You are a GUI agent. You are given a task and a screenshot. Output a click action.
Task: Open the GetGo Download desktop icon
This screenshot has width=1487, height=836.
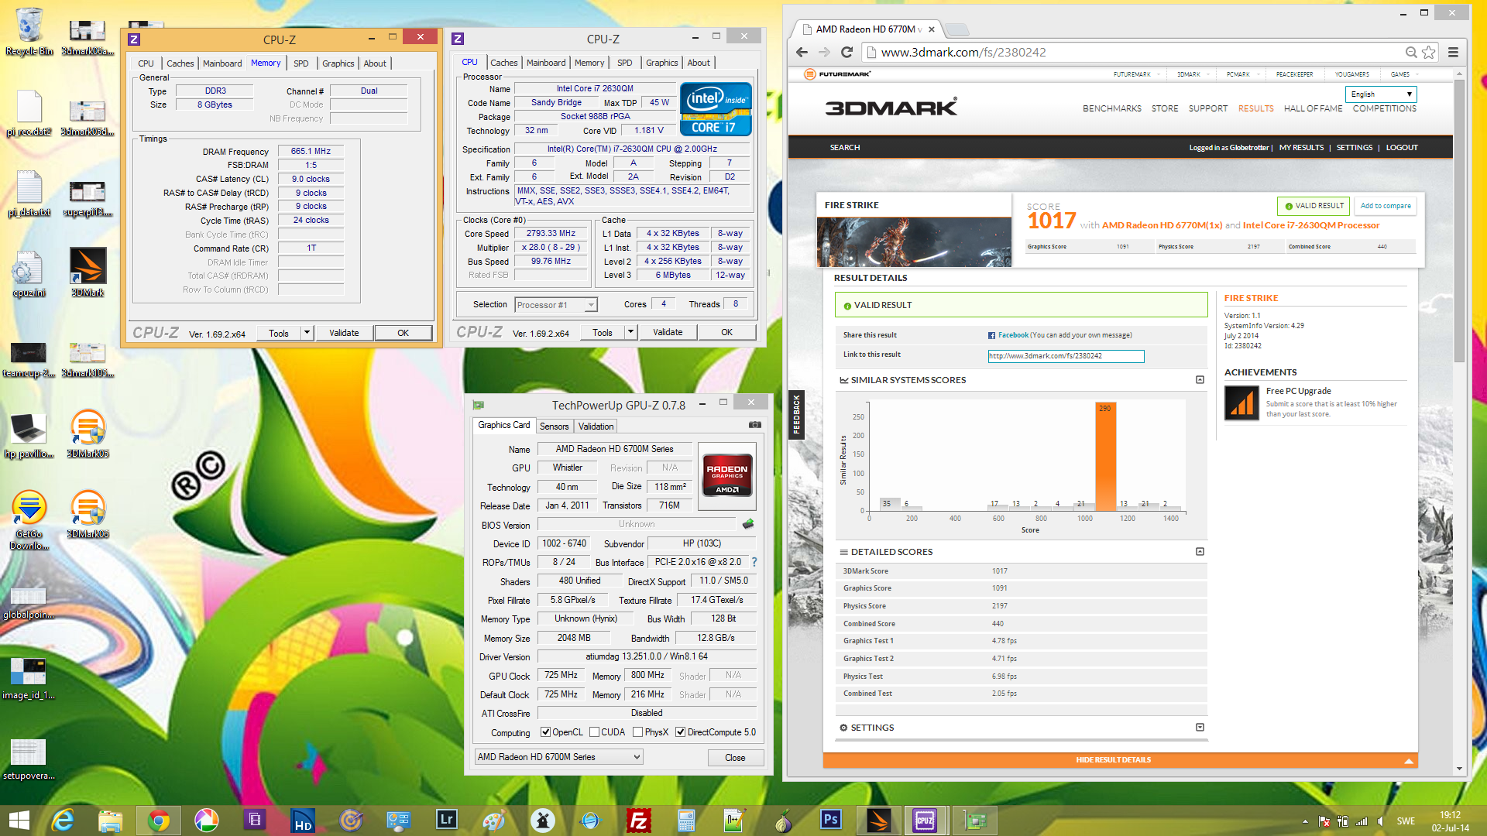29,519
